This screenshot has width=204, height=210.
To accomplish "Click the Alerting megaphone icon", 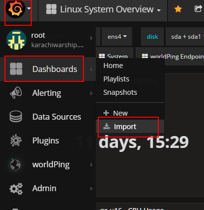I will [16, 93].
